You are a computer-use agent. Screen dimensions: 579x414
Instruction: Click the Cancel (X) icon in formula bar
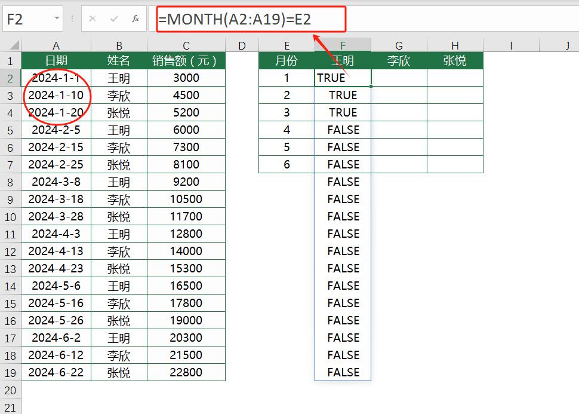(x=93, y=19)
